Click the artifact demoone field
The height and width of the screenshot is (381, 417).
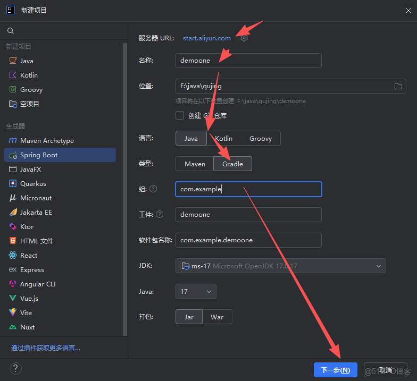(x=248, y=215)
